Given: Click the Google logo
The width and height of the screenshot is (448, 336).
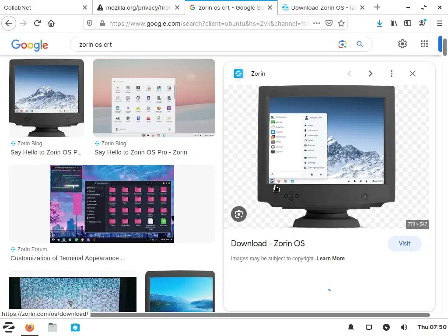Looking at the screenshot, I should pyautogui.click(x=30, y=45).
